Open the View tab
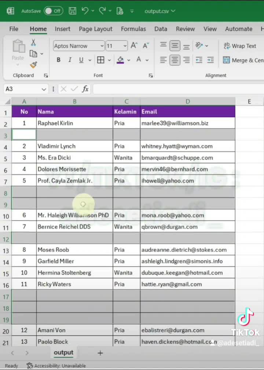 tap(210, 29)
